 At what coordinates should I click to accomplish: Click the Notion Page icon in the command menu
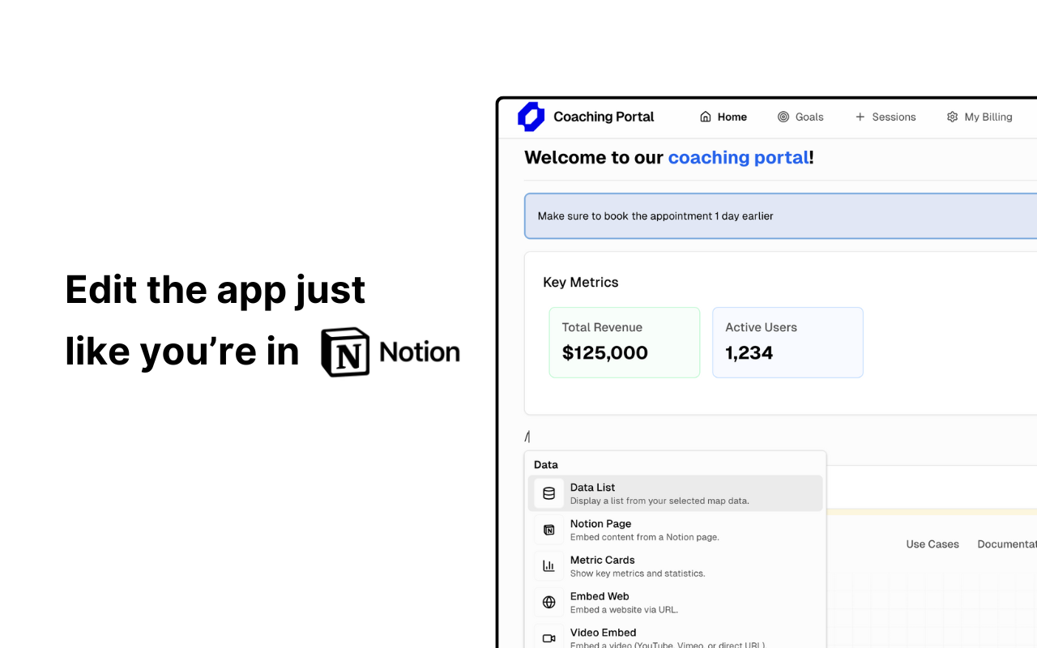click(548, 529)
